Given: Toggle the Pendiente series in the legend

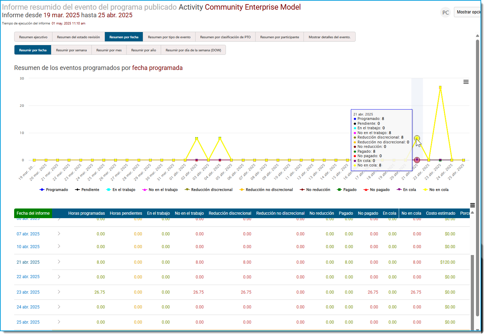Looking at the screenshot, I should [x=87, y=190].
